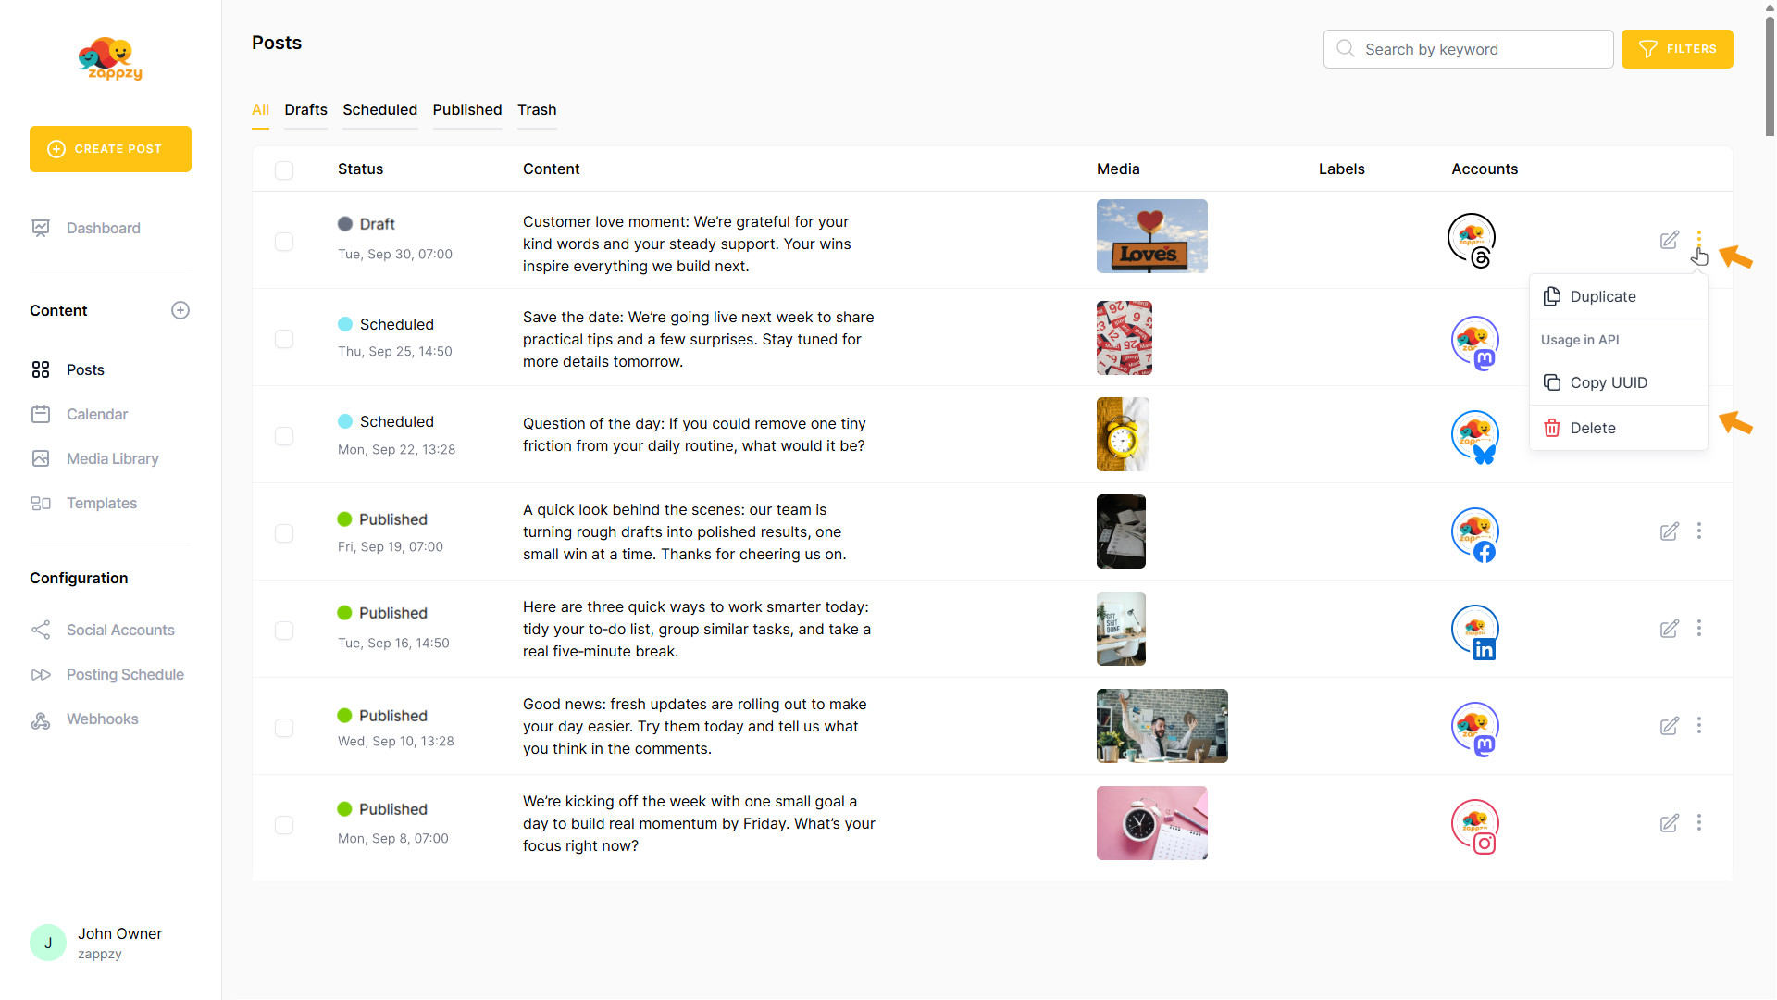The width and height of the screenshot is (1777, 1000).
Task: Click Instagram account avatar on Sep 8 post
Action: tap(1474, 824)
